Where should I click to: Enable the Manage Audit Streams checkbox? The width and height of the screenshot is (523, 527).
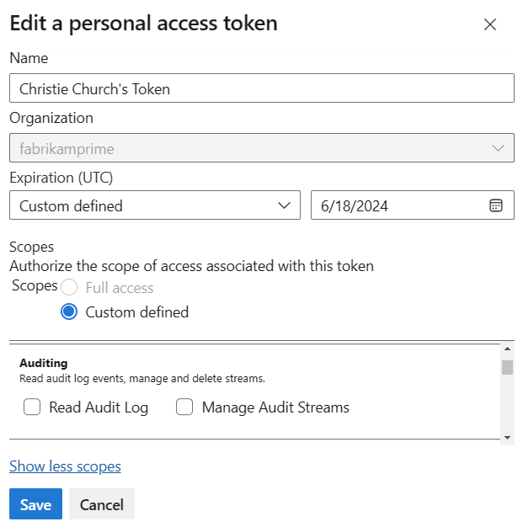point(185,407)
